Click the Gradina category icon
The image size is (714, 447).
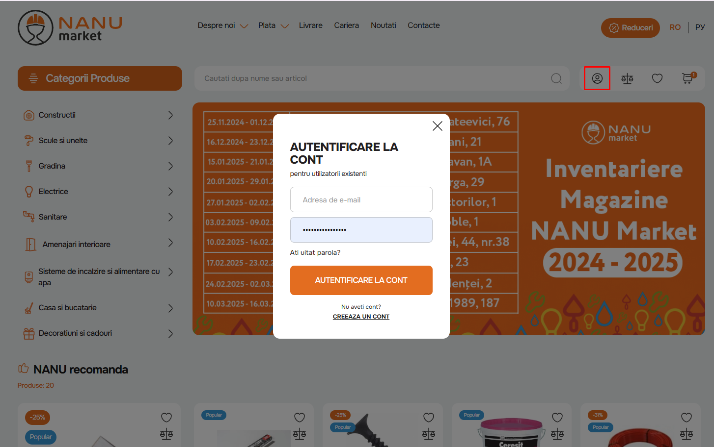coord(29,166)
